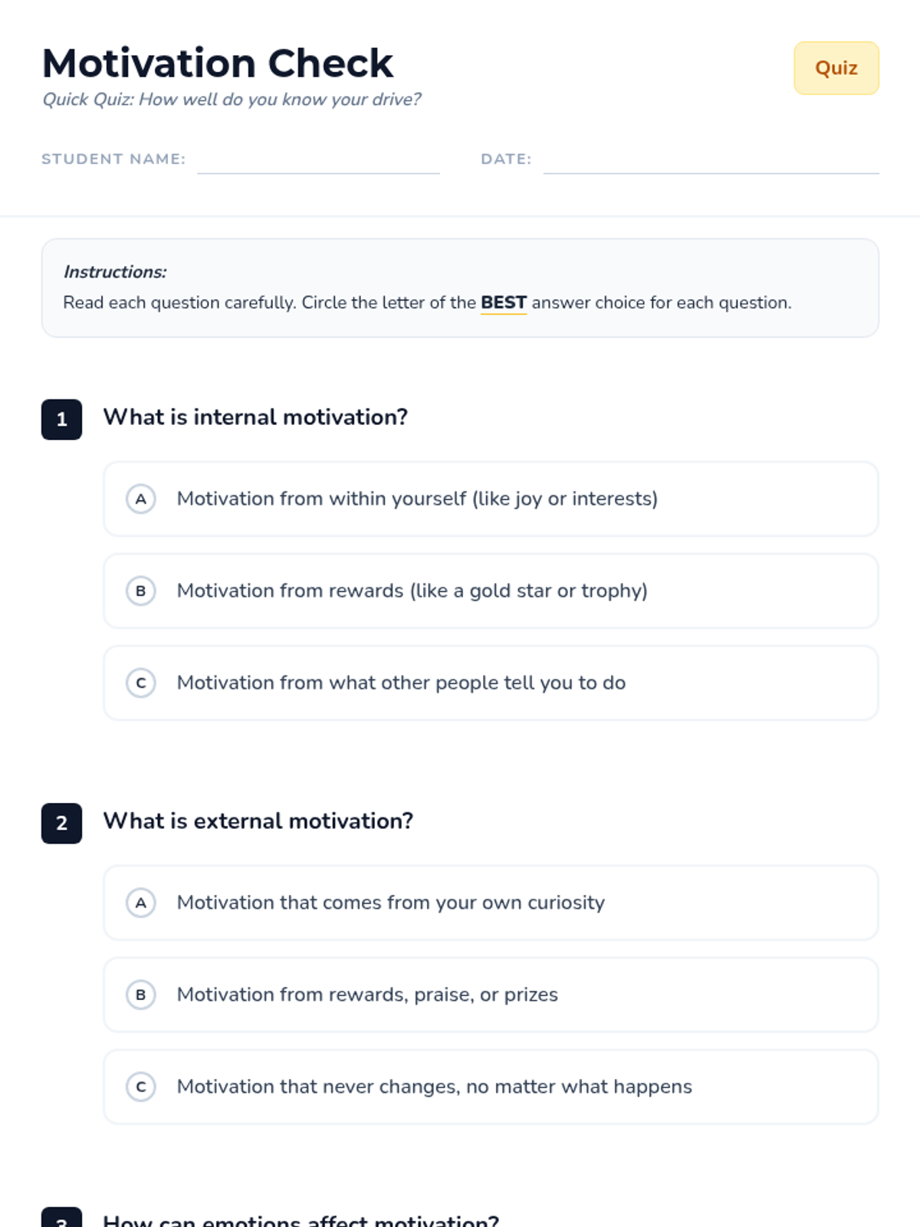Select circle C for question 1
This screenshot has width=920, height=1227.
click(x=141, y=683)
